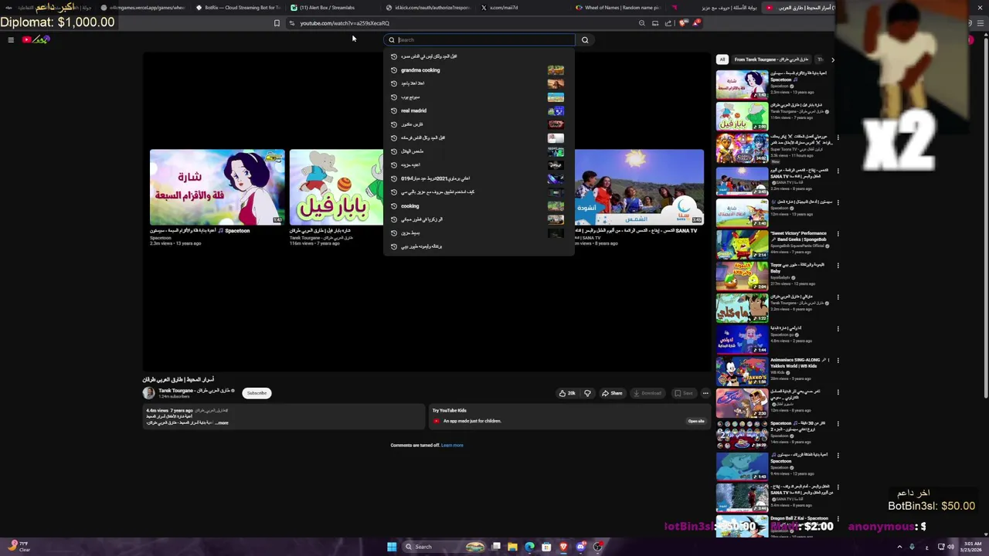989x556 pixels.
Task: Share this video
Action: coord(612,393)
